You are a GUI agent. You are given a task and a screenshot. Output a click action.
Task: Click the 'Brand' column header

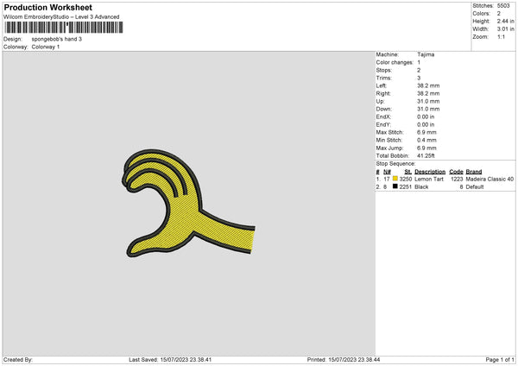(x=474, y=172)
